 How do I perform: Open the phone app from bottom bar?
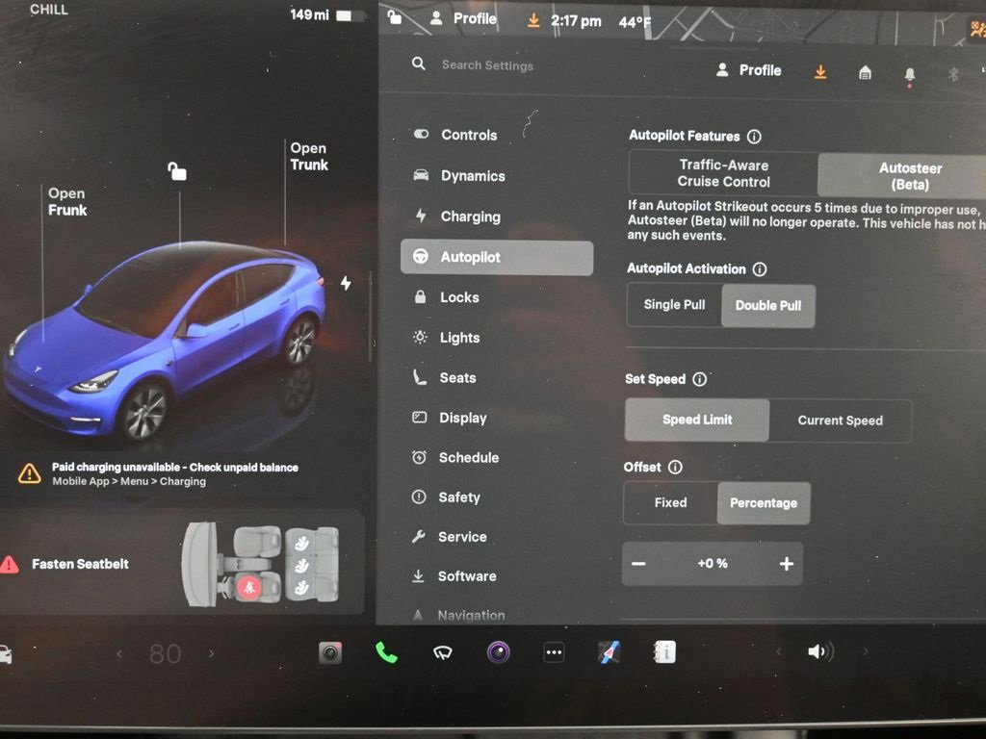[385, 651]
